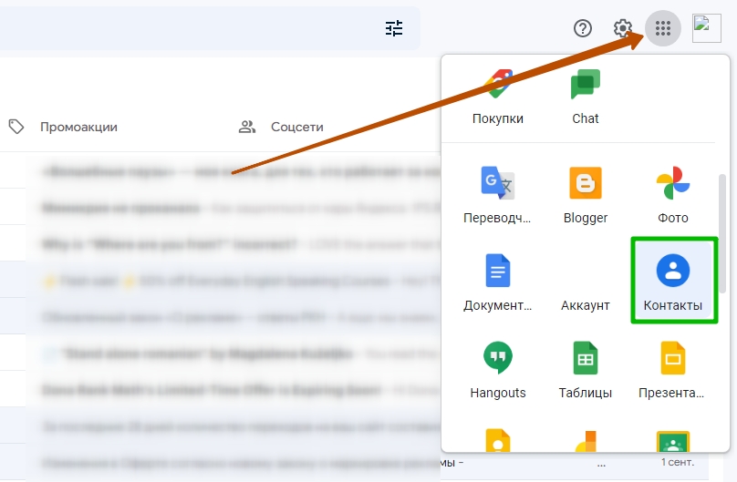Open the Переводчик translate app
The height and width of the screenshot is (482, 737).
click(497, 196)
